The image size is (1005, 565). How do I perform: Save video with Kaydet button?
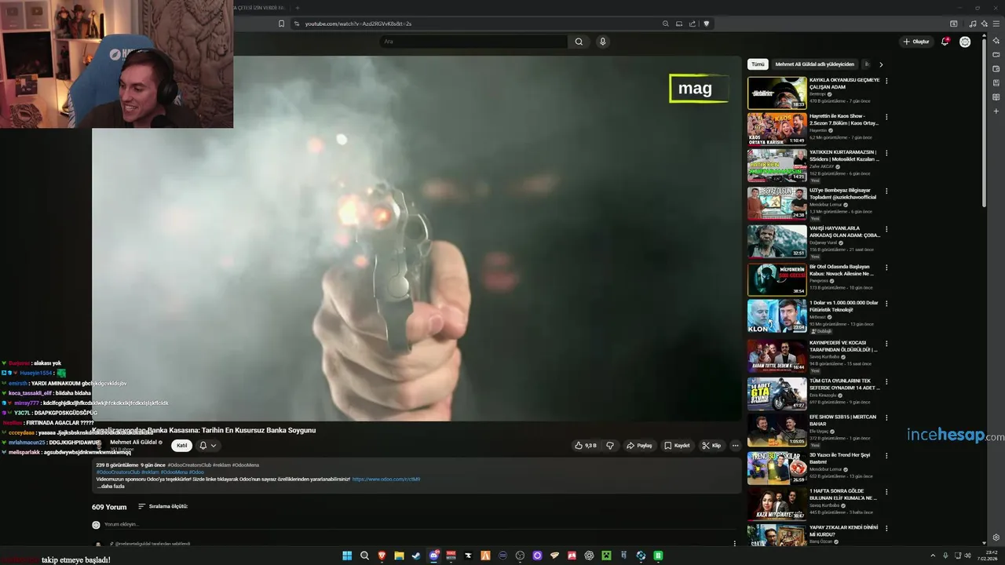tap(677, 445)
